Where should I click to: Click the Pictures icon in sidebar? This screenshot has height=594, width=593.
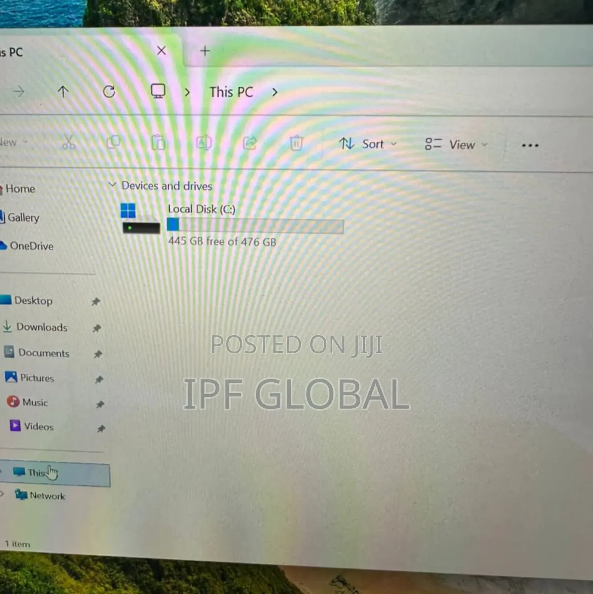(11, 377)
